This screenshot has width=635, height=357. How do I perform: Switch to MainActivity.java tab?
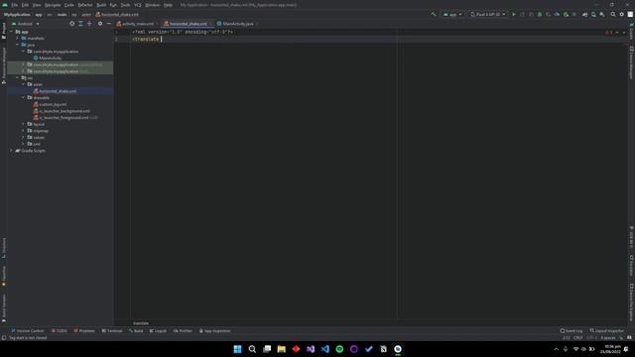click(238, 24)
